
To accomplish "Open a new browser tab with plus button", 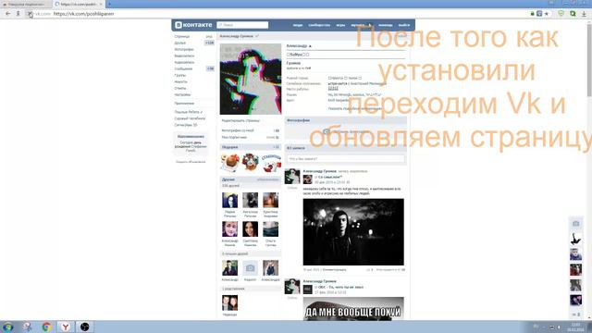I will pyautogui.click(x=109, y=4).
